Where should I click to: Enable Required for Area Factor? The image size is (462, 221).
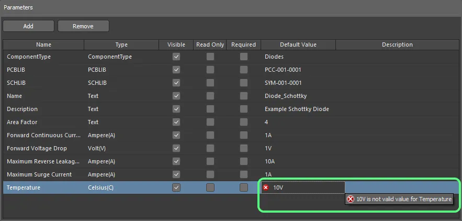(x=244, y=122)
